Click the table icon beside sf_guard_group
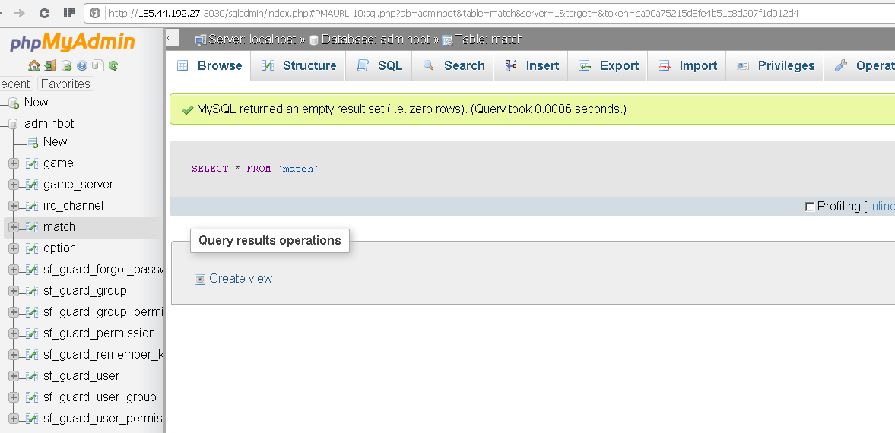Viewport: 895px width, 433px height. click(x=33, y=291)
